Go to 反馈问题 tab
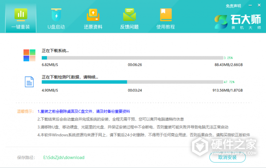The width and height of the screenshot is (266, 168). [129, 18]
